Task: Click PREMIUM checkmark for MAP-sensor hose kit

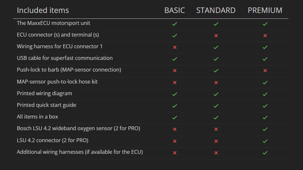Action: point(265,83)
